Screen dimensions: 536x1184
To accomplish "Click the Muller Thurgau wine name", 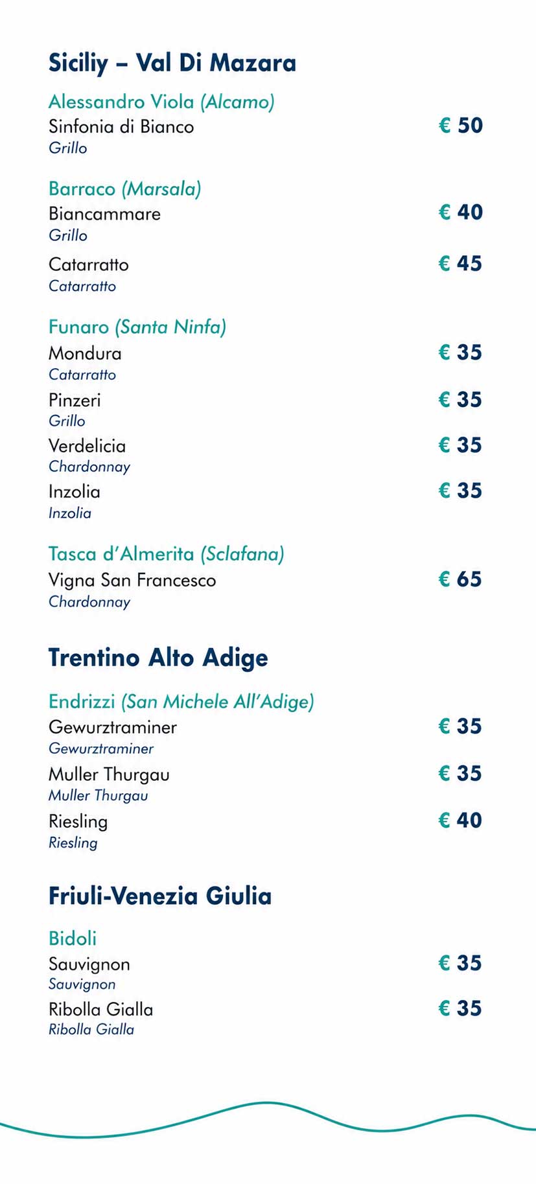I will [109, 774].
